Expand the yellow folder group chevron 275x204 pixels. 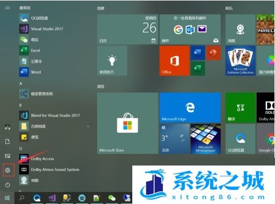coord(88,126)
